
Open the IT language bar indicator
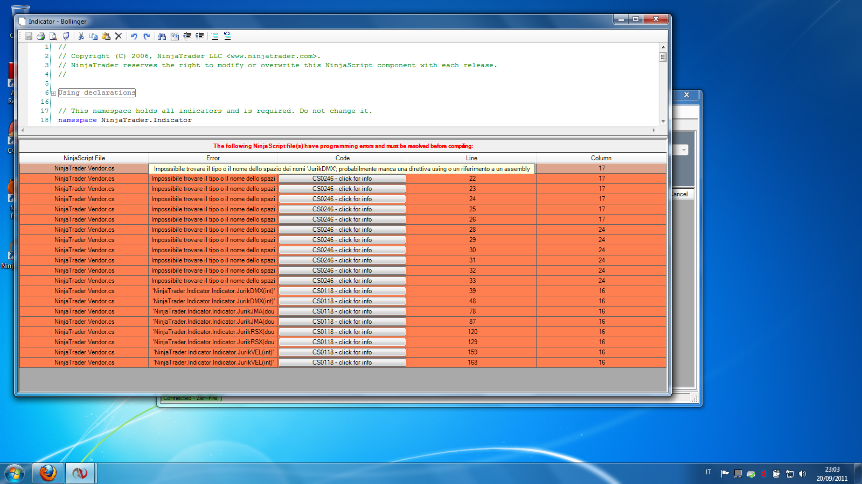(x=708, y=473)
